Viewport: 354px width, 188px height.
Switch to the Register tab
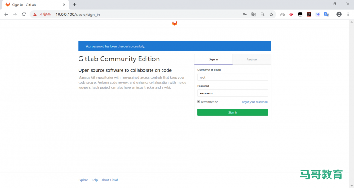252,59
